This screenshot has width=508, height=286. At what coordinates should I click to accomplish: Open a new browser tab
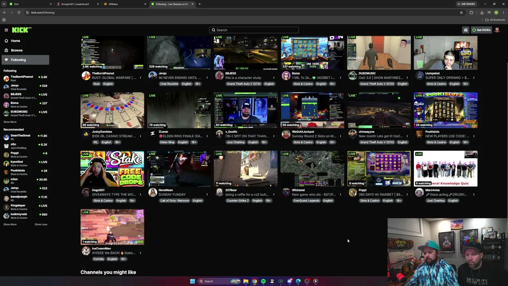point(200,4)
